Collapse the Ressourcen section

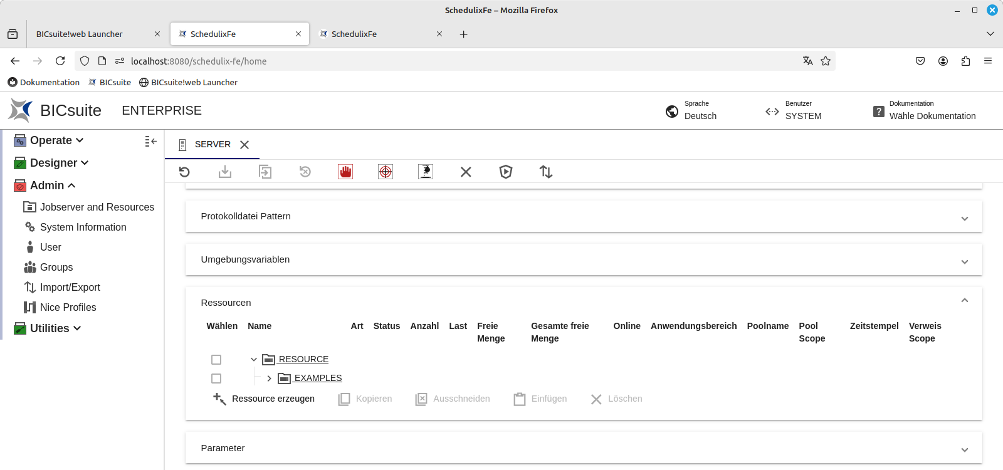(964, 301)
